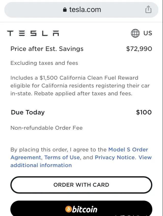
Task: Click the Price after Est. Savings label
Action: pos(47,49)
